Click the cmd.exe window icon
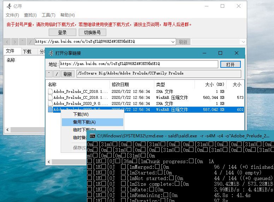Screen dimensions: 274x202 [x=92, y=136]
